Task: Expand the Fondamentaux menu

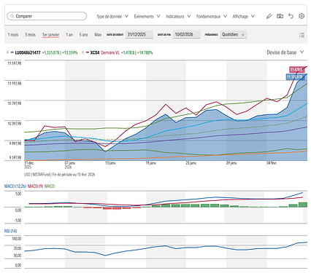Action: tap(212, 16)
